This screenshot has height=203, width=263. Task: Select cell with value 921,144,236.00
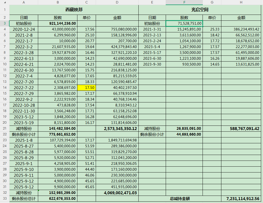pos(58,23)
